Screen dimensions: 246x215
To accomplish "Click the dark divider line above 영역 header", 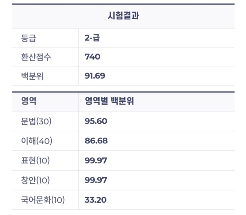I will pos(123,92).
